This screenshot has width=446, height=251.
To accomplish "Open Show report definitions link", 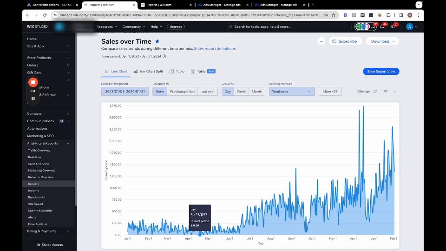I will (215, 48).
